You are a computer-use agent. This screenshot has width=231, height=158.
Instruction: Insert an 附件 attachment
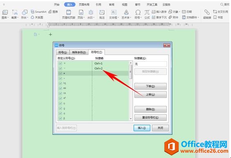tap(173, 17)
